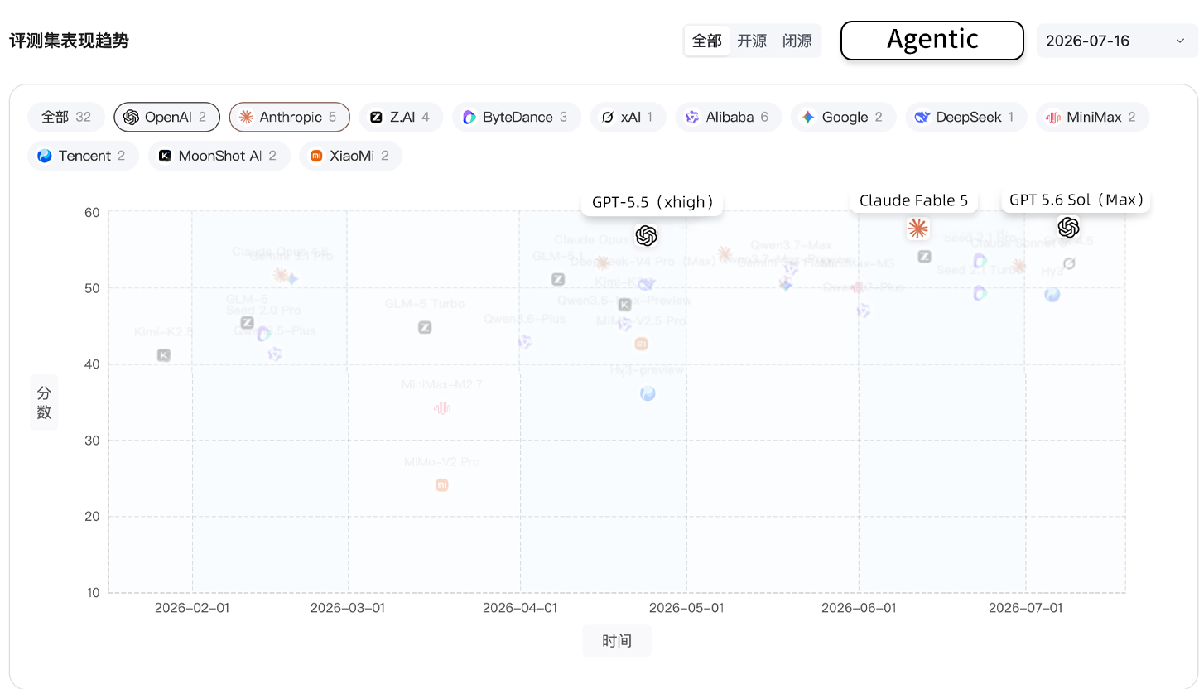Turn on the MoonShot AI vendor filter
Image resolution: width=1199 pixels, height=689 pixels.
tap(219, 155)
